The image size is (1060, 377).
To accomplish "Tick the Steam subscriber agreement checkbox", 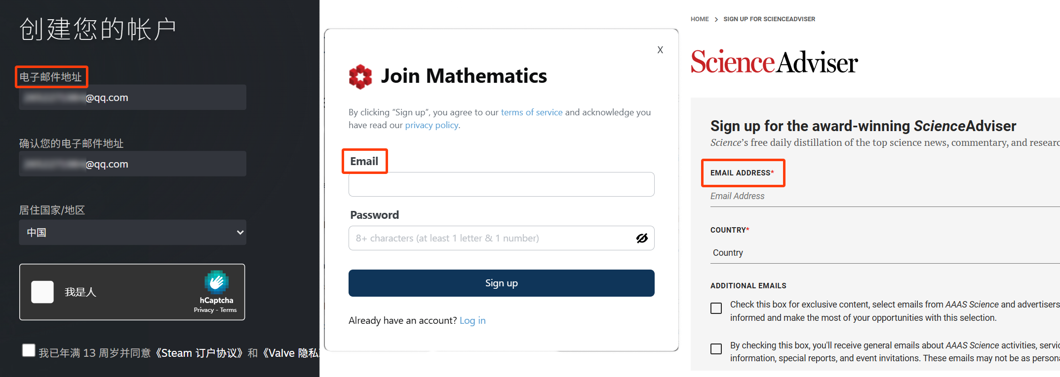I will (29, 350).
